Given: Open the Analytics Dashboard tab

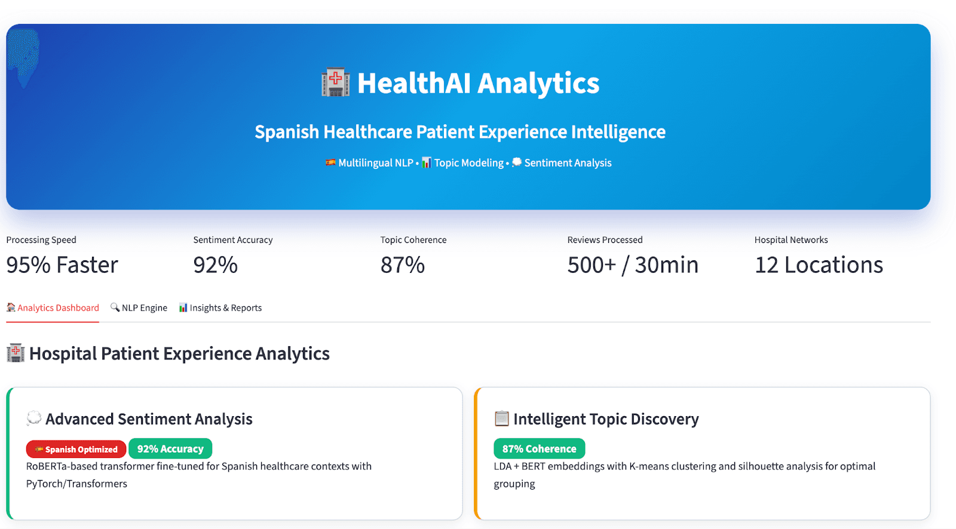Looking at the screenshot, I should tap(53, 307).
